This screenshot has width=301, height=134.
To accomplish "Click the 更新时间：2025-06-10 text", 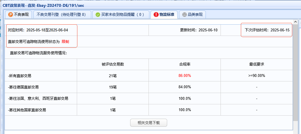I will [x=199, y=30].
